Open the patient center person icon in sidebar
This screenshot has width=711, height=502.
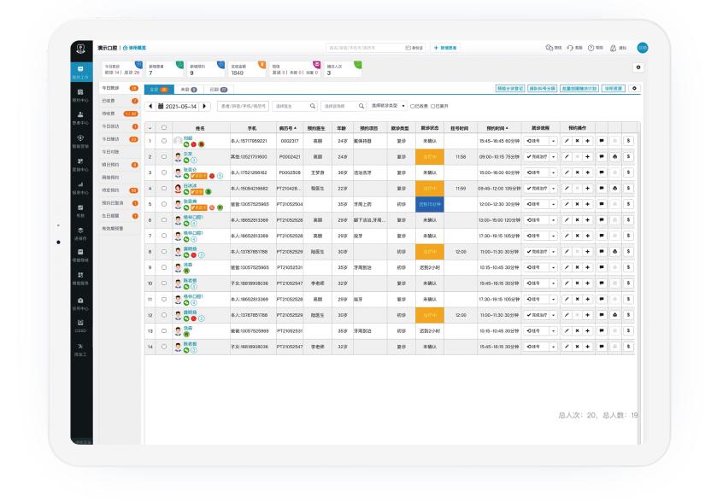pyautogui.click(x=80, y=114)
